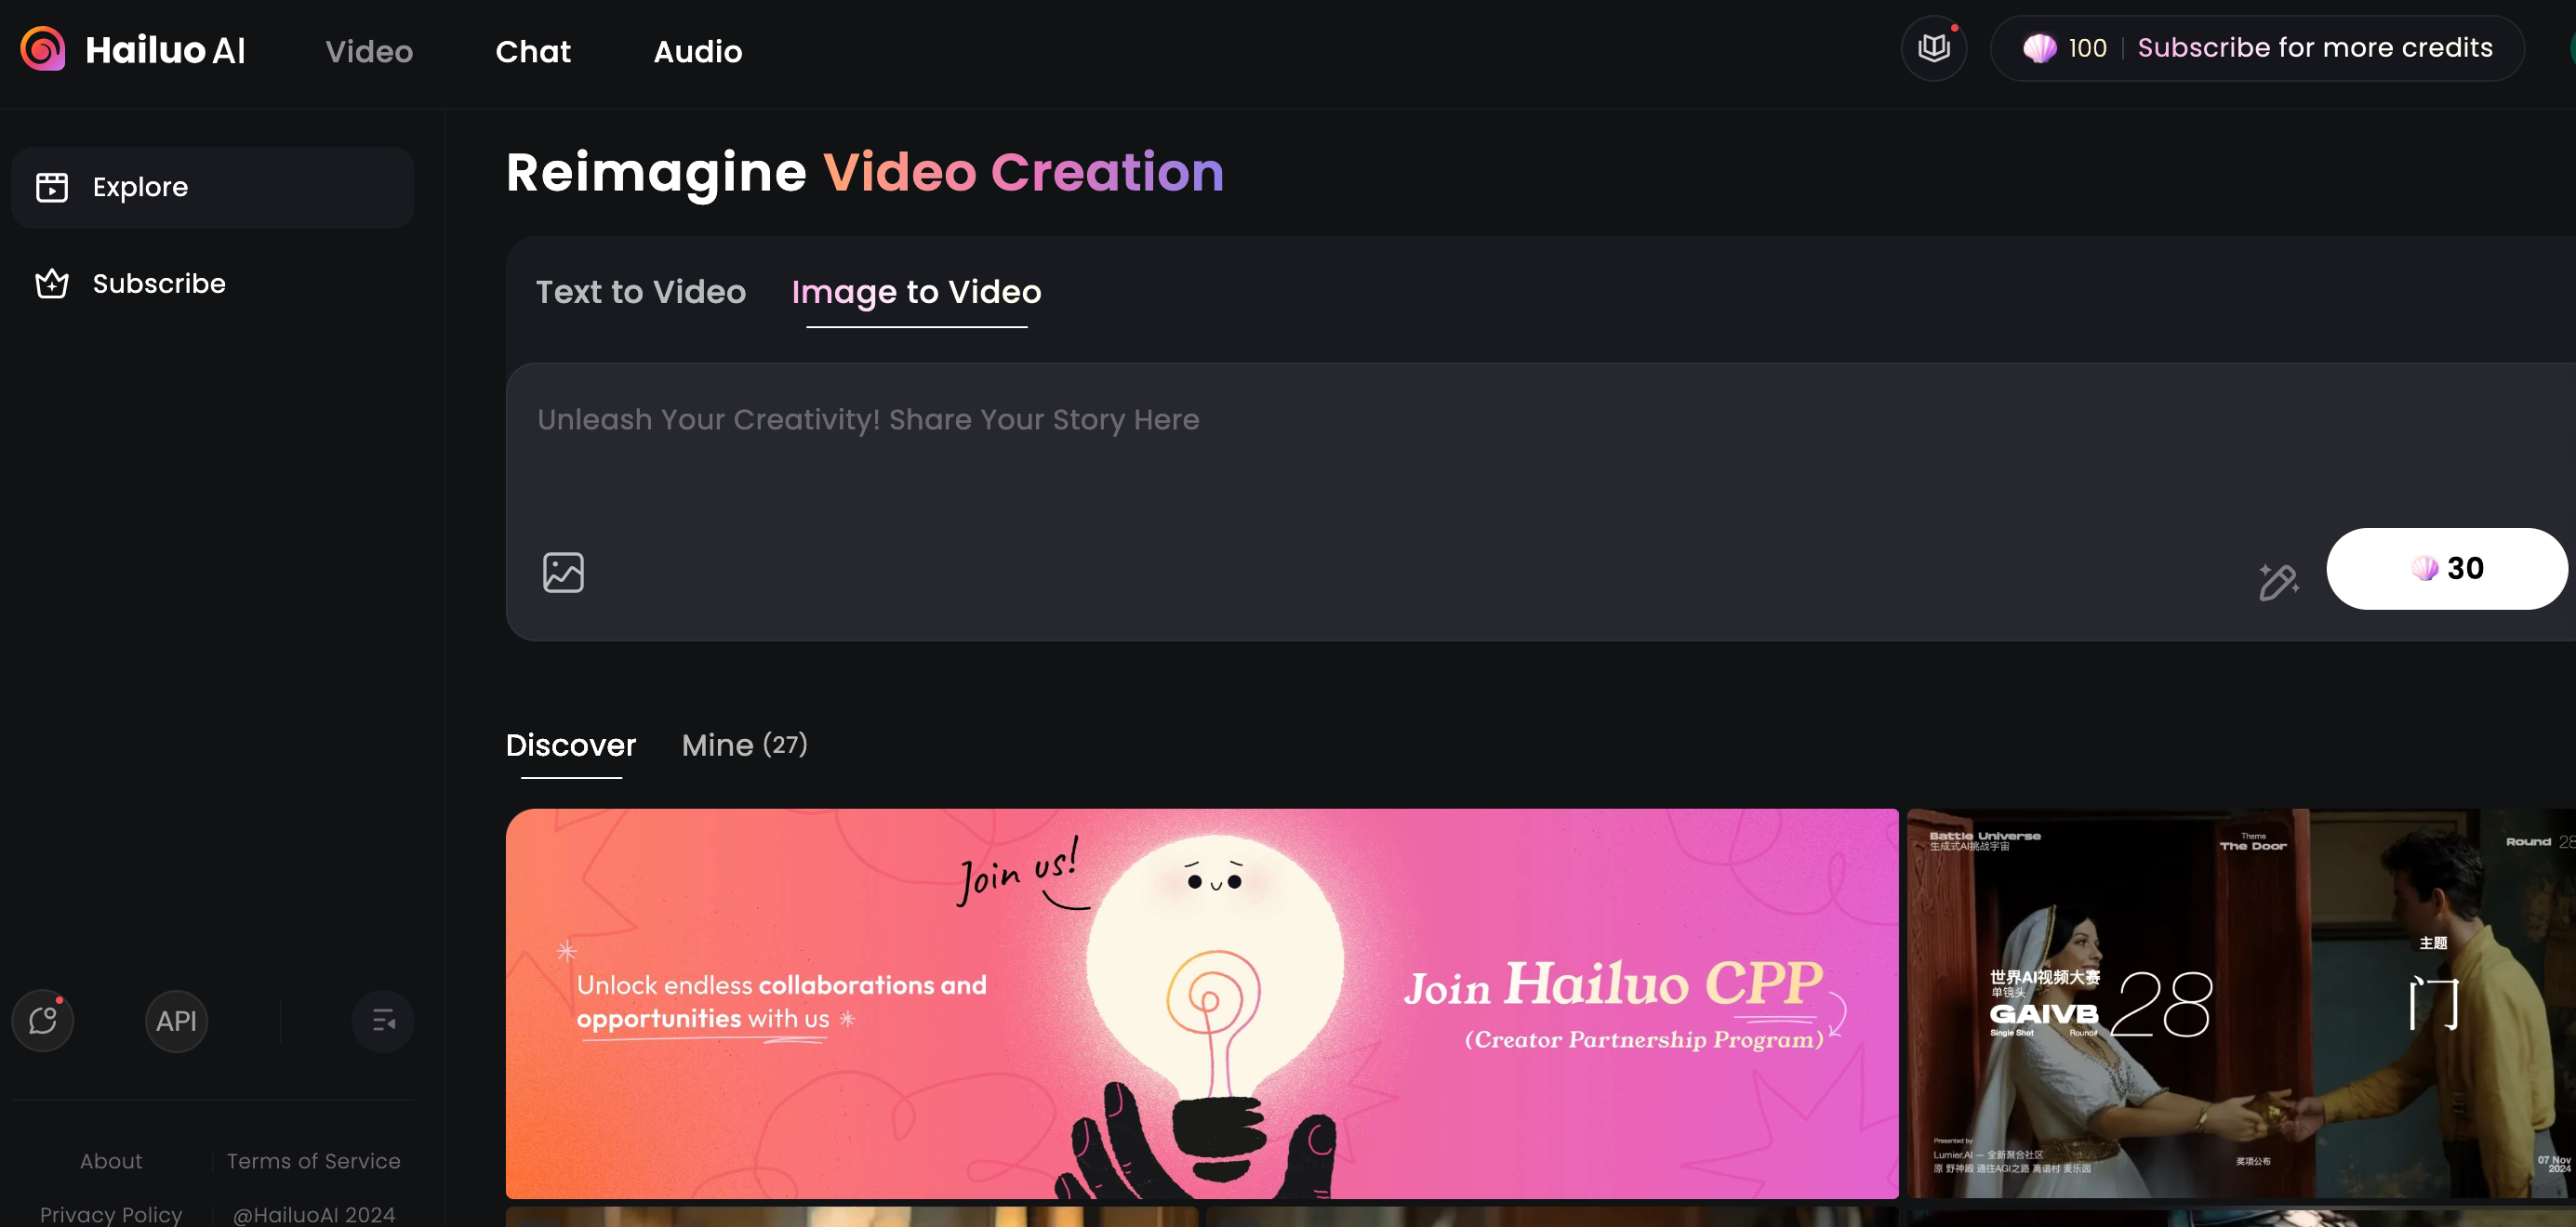This screenshot has width=2576, height=1227.
Task: Click the Hailuo AI logo icon
Action: point(42,49)
